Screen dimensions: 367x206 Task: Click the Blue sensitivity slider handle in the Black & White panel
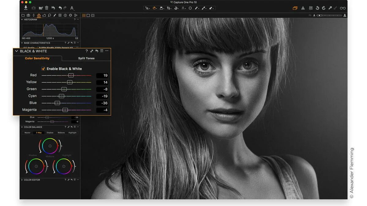(x=57, y=103)
